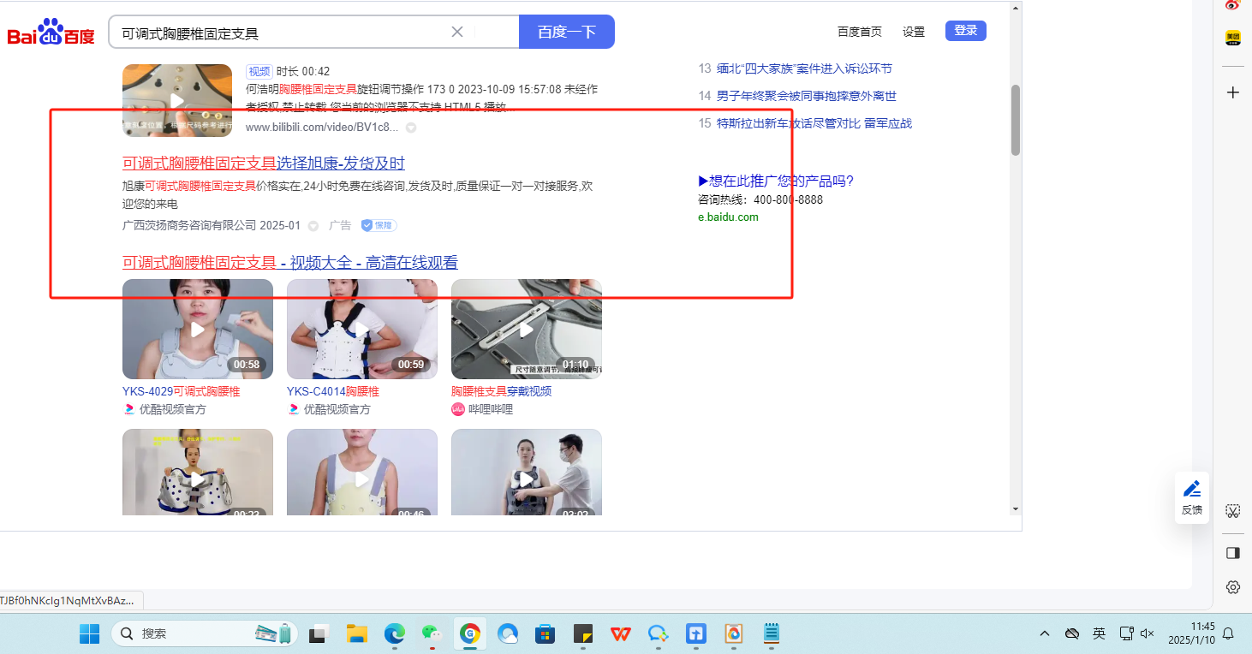Screen dimensions: 1252x654
Task: Expand the dropdown beside 广西茨扬商务咨询有限公司 2025-01
Action: coord(313,226)
